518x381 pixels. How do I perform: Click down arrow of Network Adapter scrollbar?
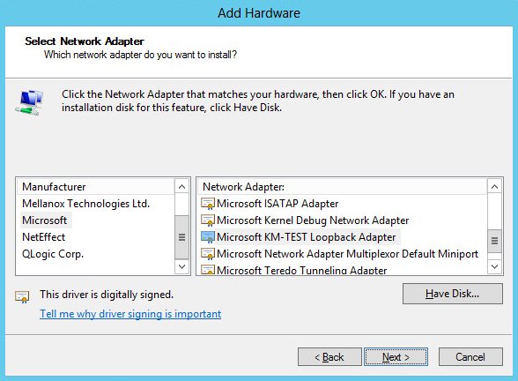coord(494,266)
